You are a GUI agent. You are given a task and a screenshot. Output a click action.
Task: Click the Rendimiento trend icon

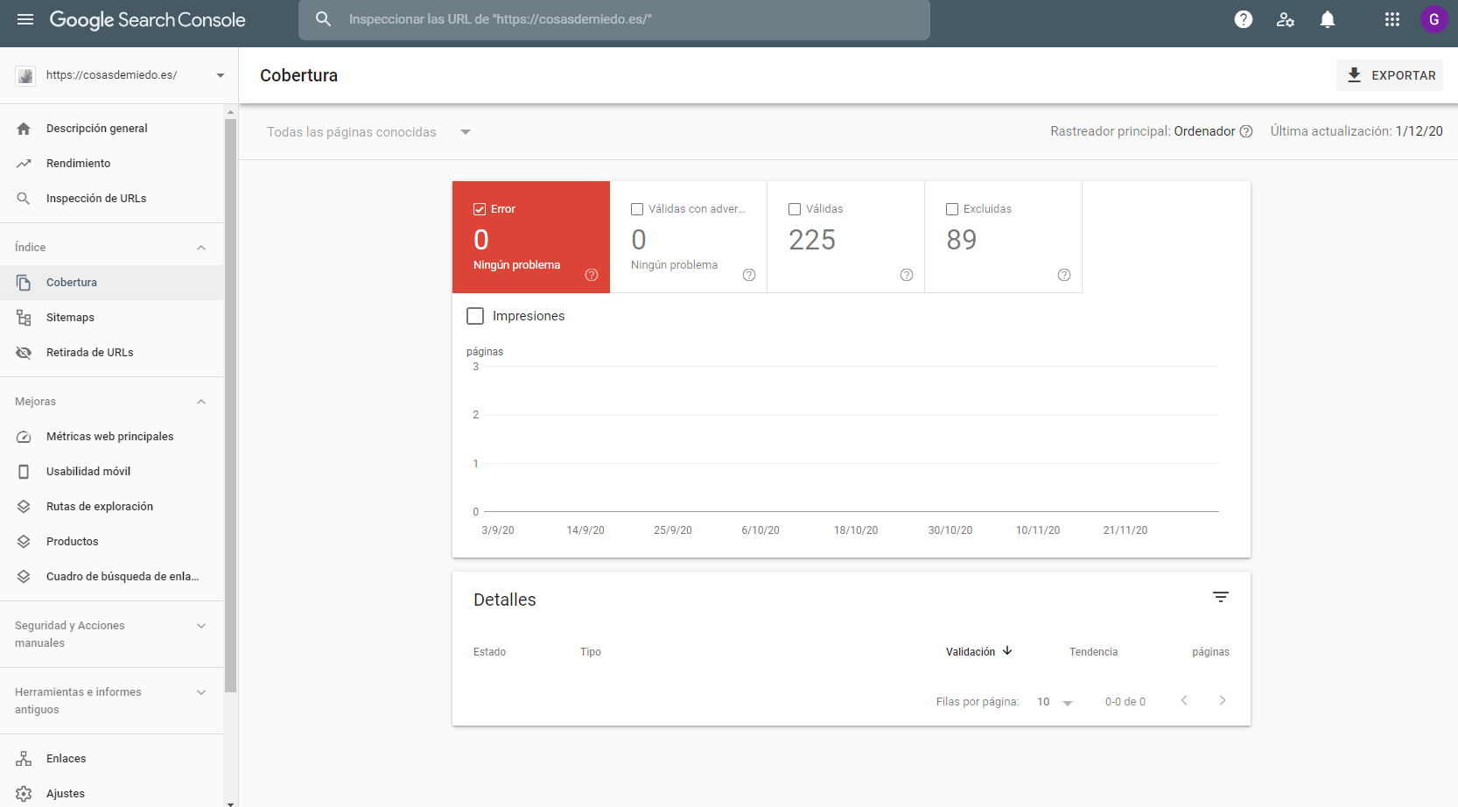(x=24, y=164)
